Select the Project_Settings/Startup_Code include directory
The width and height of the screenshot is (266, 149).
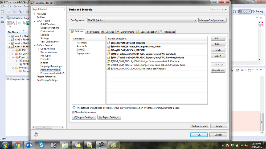(x=157, y=46)
